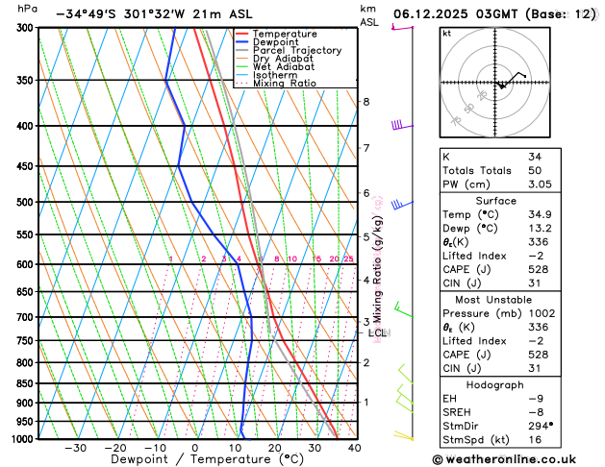
Task: Click the '20' temperature axis label
Action: [275, 448]
